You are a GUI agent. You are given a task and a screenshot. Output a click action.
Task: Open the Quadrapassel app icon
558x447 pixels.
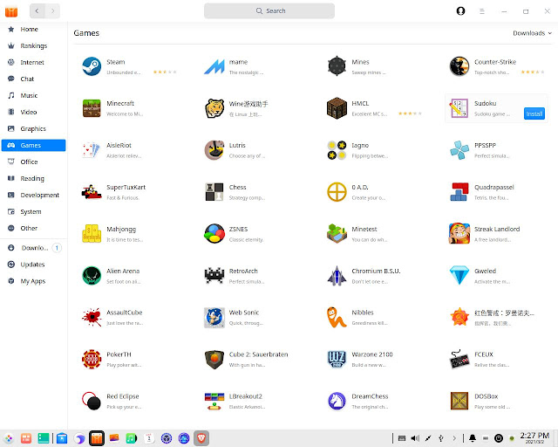coord(459,192)
